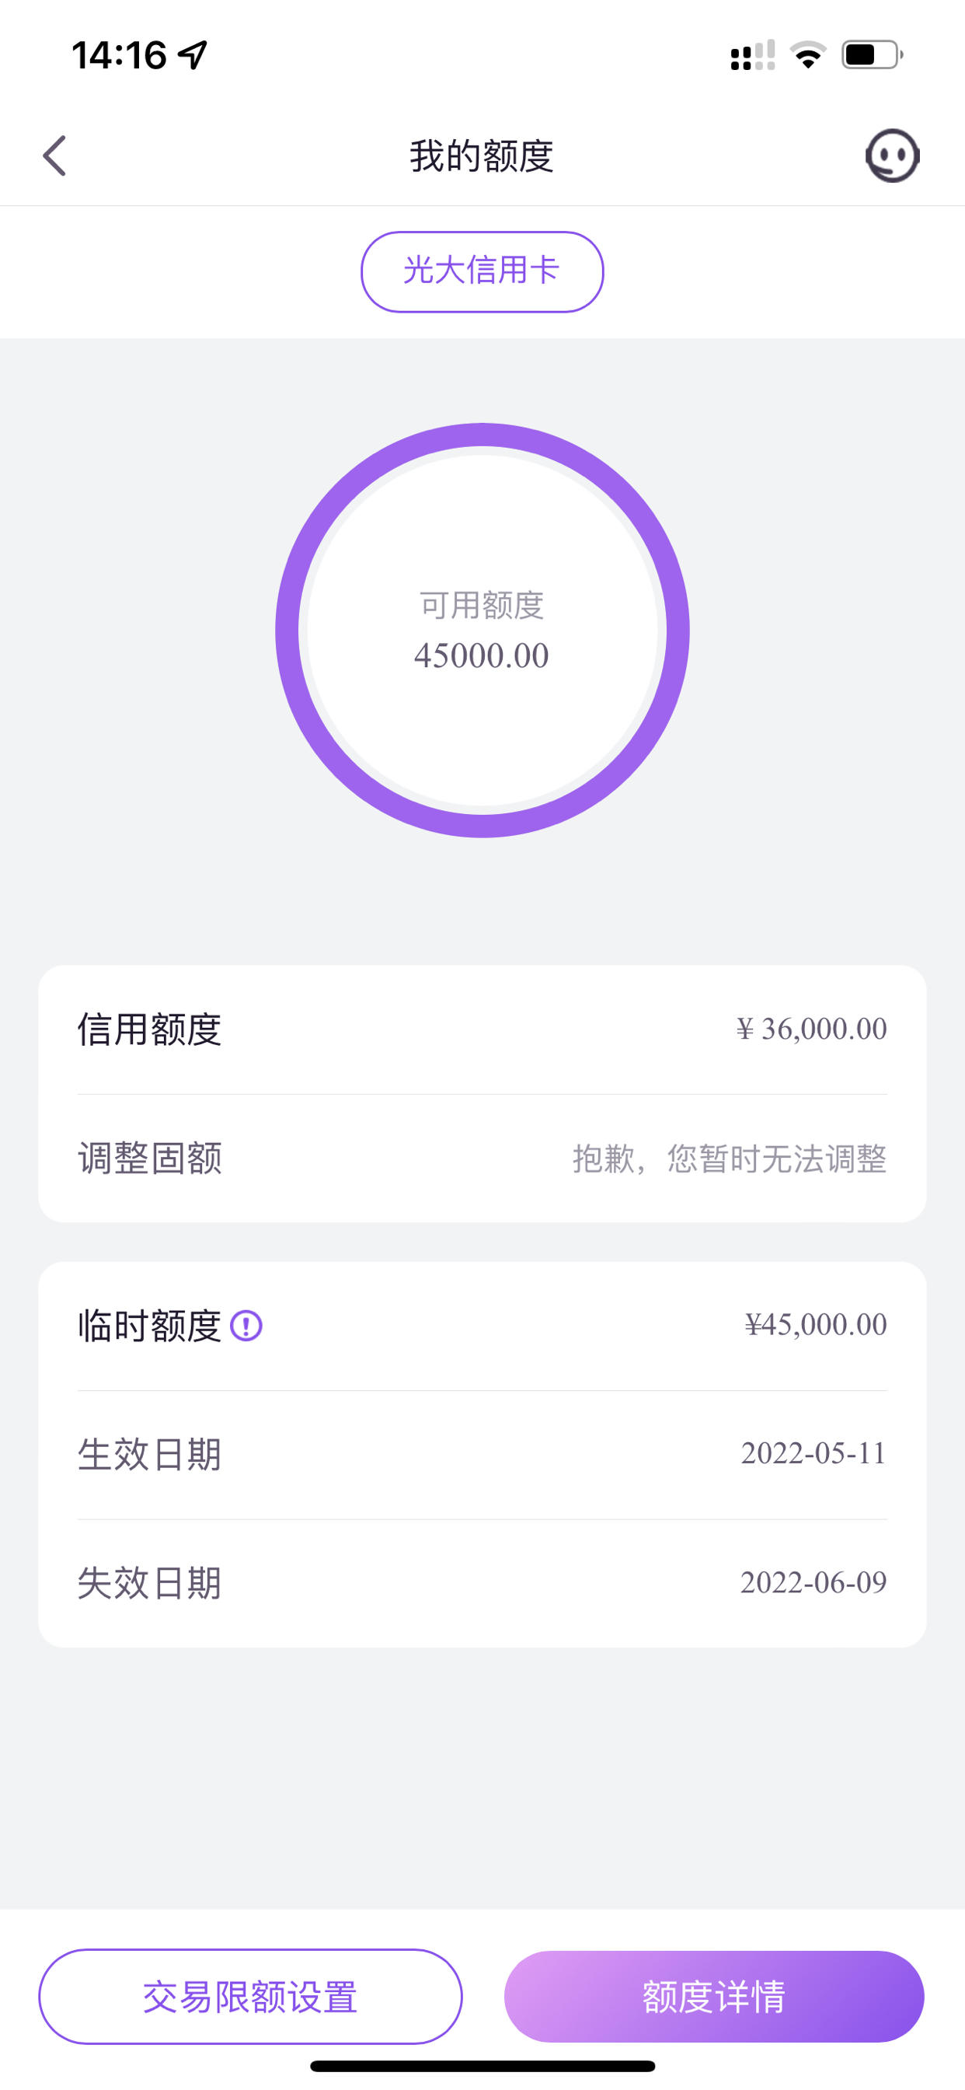Tap the 我的额度 page title
Screen dimensions: 965x2090
(482, 156)
